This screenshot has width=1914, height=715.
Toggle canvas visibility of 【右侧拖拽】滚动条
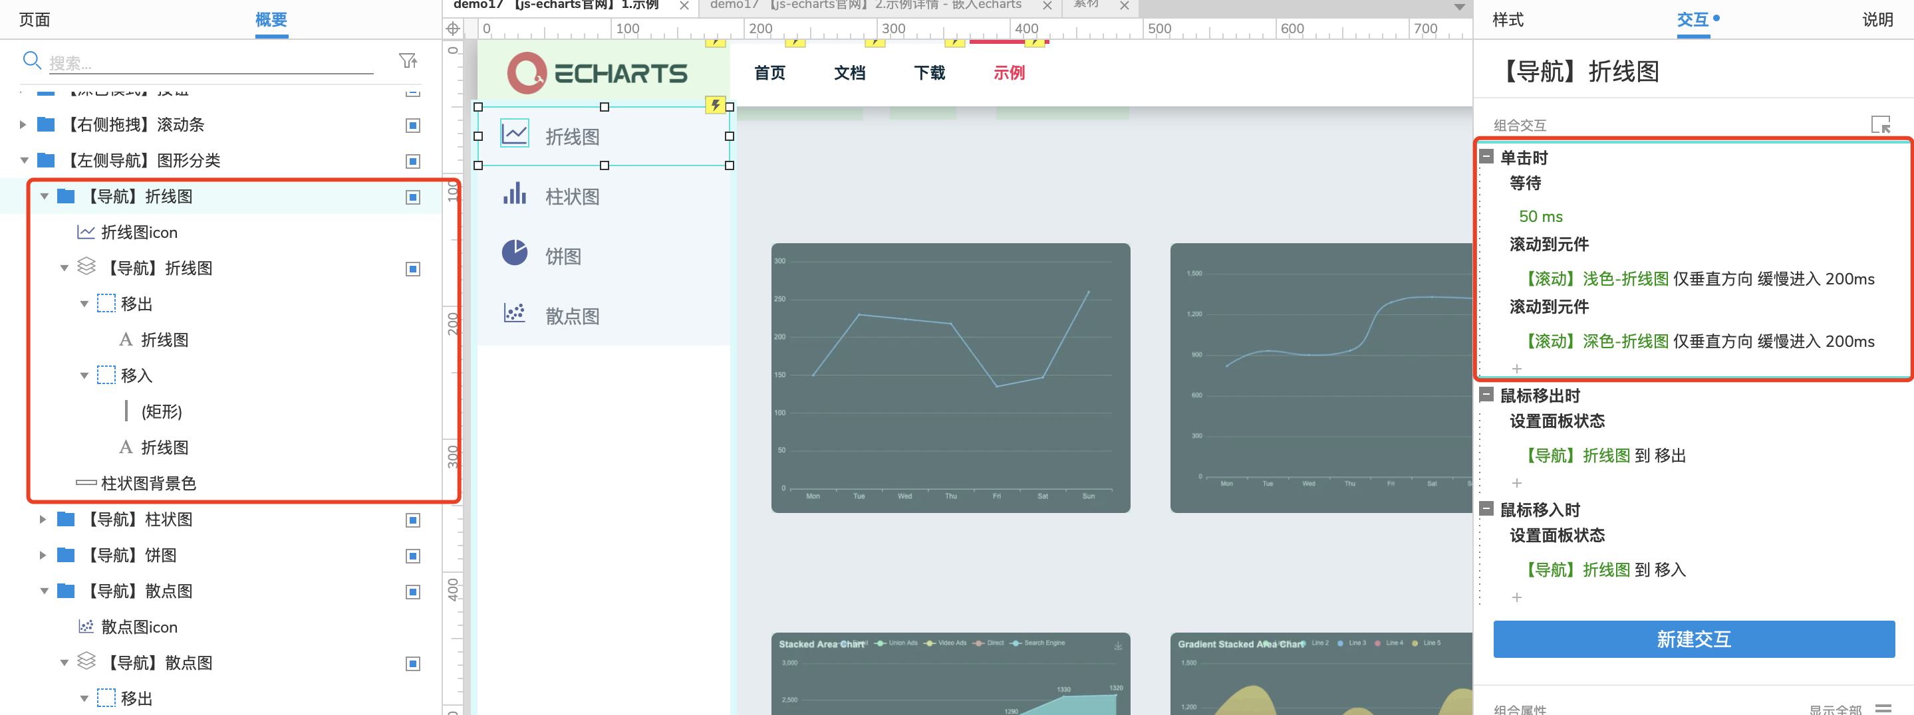(x=413, y=125)
